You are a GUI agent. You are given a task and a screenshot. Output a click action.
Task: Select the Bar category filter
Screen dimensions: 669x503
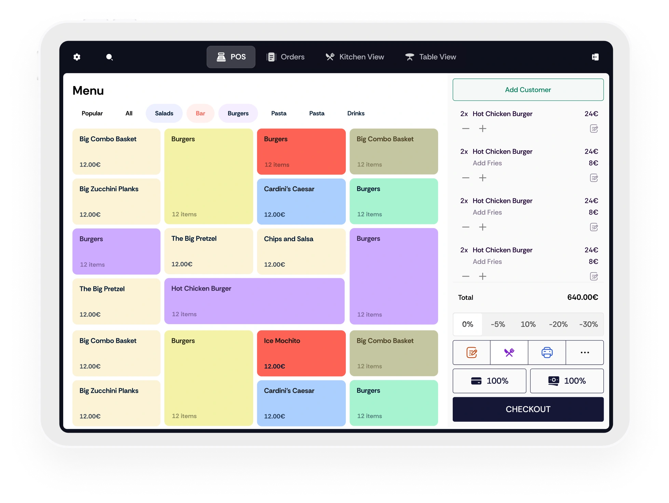(x=201, y=113)
